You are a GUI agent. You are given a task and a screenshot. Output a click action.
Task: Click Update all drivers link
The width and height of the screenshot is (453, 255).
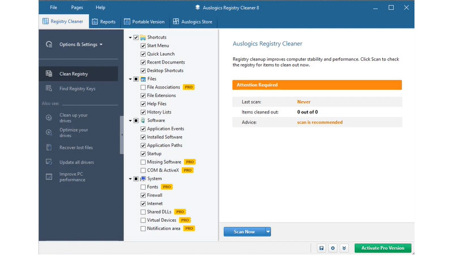[x=76, y=162]
